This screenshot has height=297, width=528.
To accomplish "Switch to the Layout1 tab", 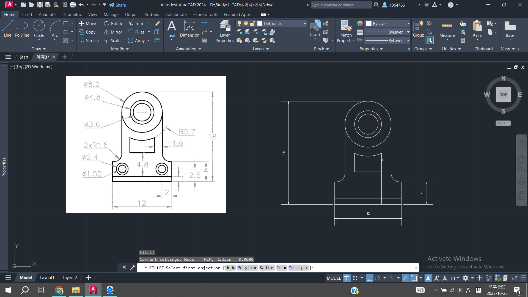I will (x=47, y=278).
